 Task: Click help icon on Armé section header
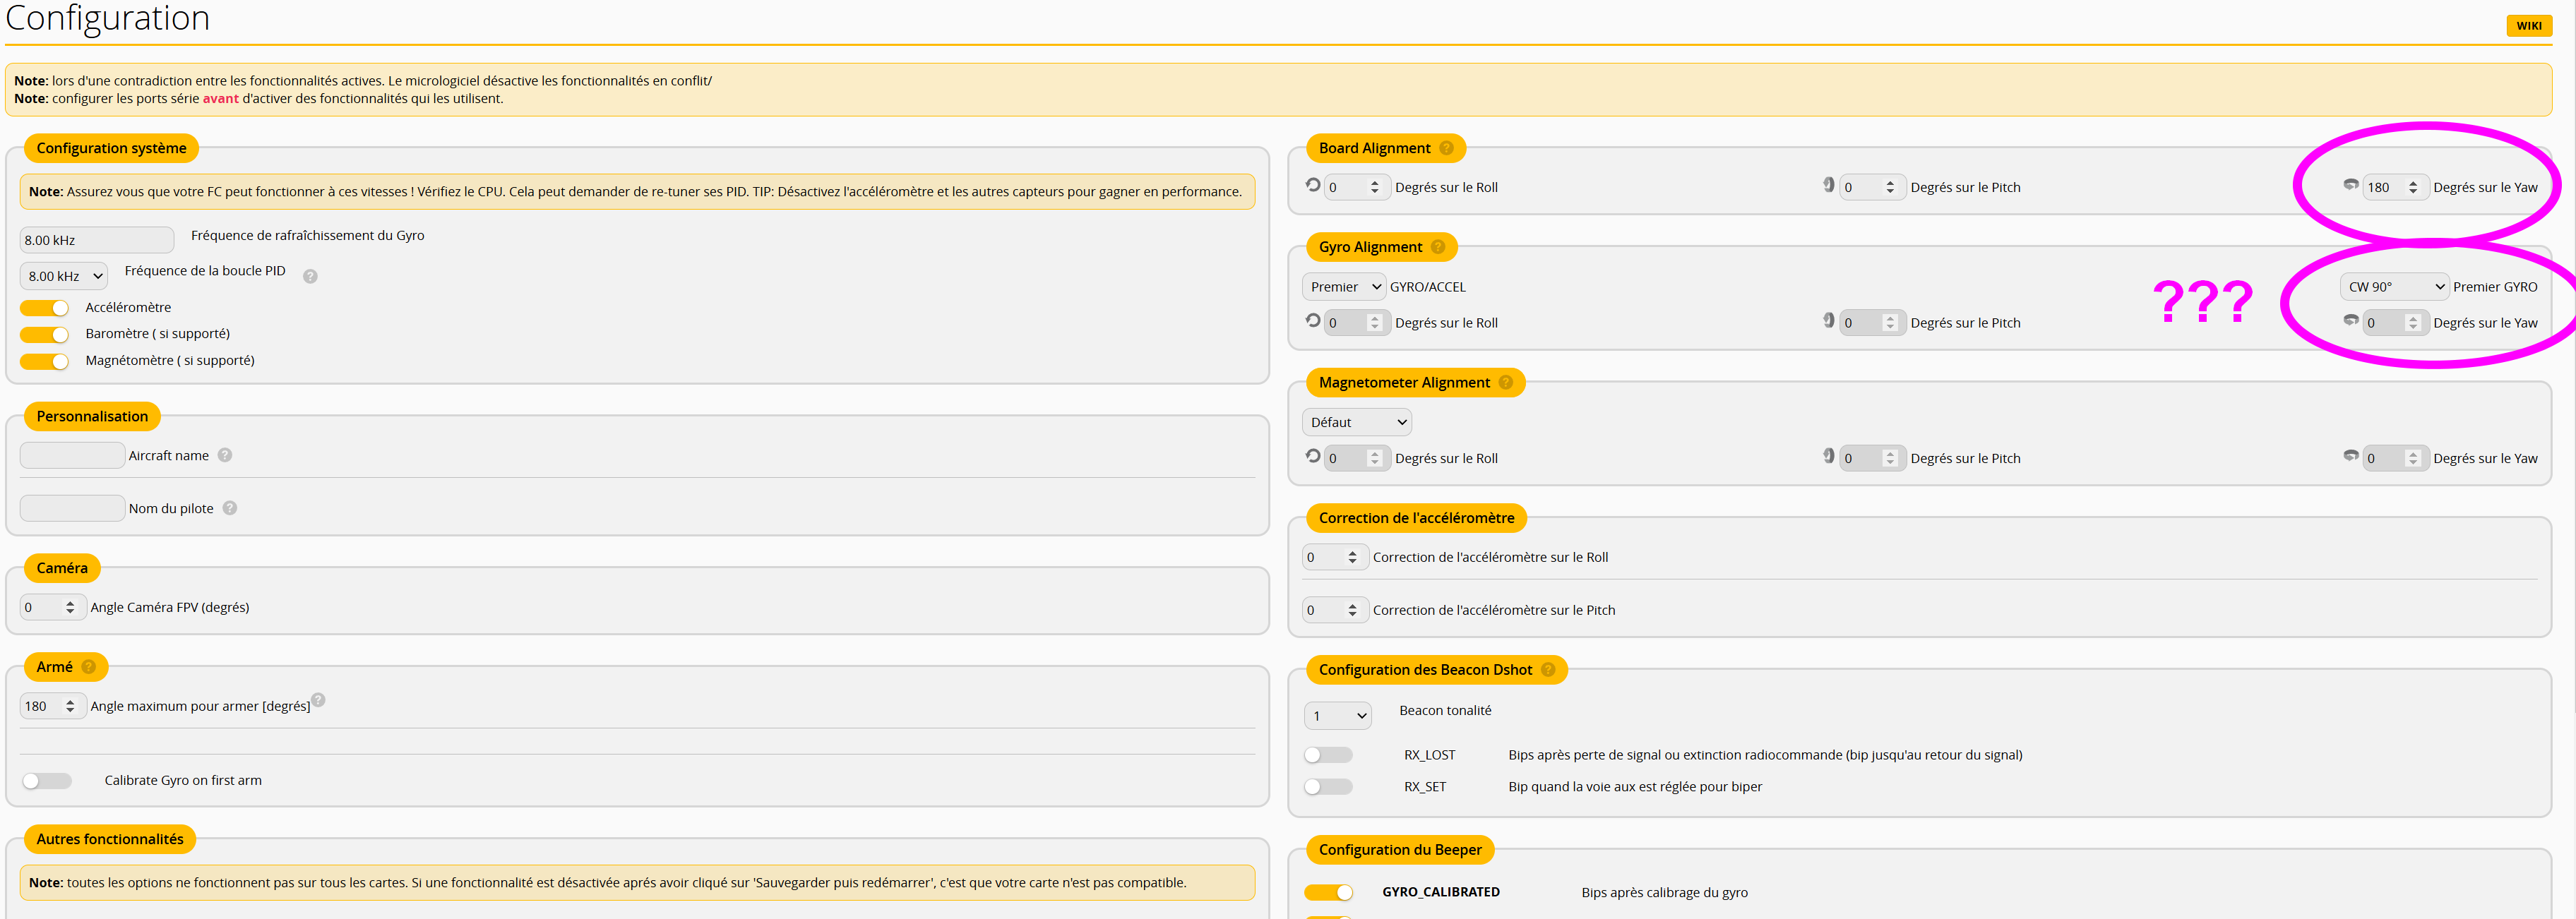click(x=89, y=667)
